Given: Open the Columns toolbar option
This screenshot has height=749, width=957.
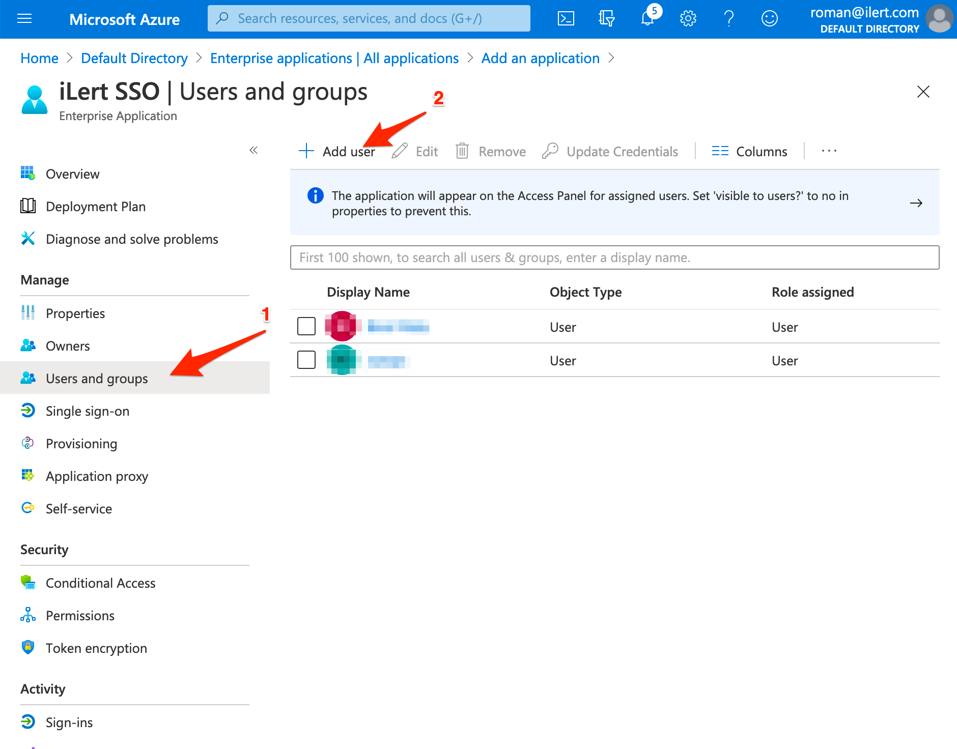Looking at the screenshot, I should tap(749, 152).
